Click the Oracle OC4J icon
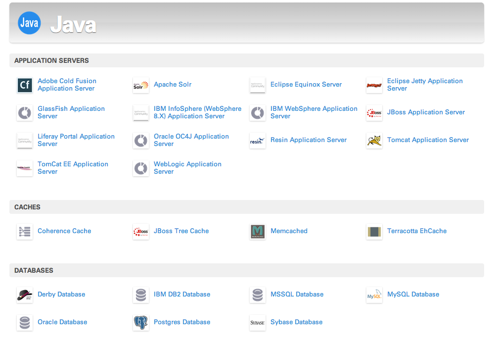The width and height of the screenshot is (493, 345). click(x=141, y=141)
